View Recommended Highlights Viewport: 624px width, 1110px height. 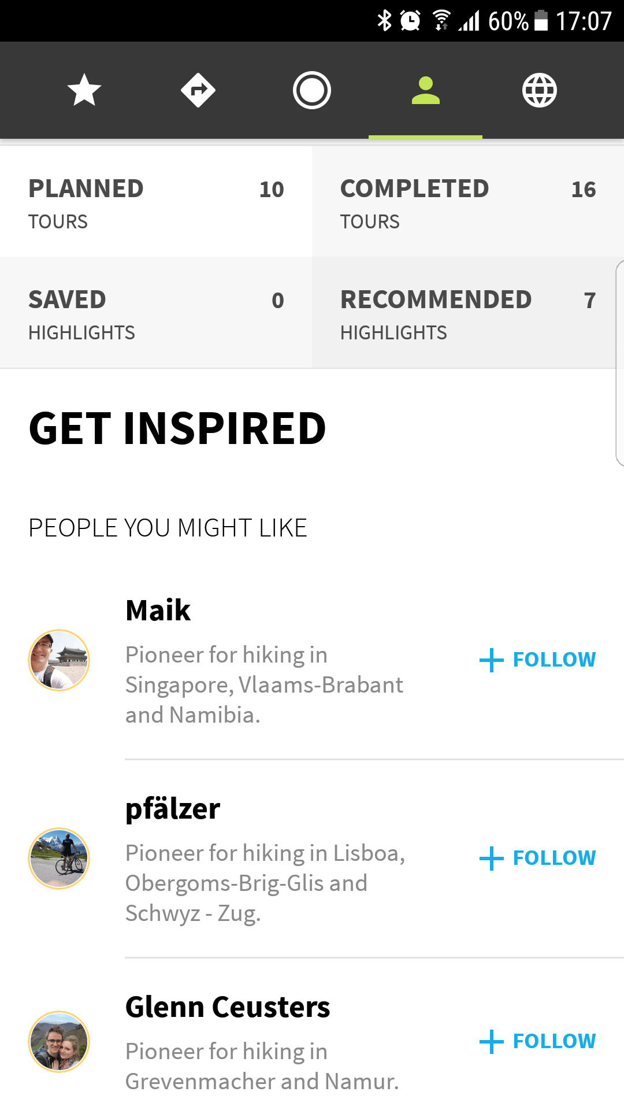coord(468,313)
